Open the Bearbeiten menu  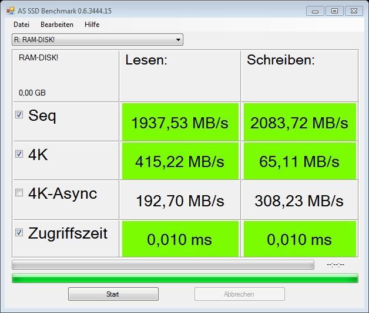[57, 25]
